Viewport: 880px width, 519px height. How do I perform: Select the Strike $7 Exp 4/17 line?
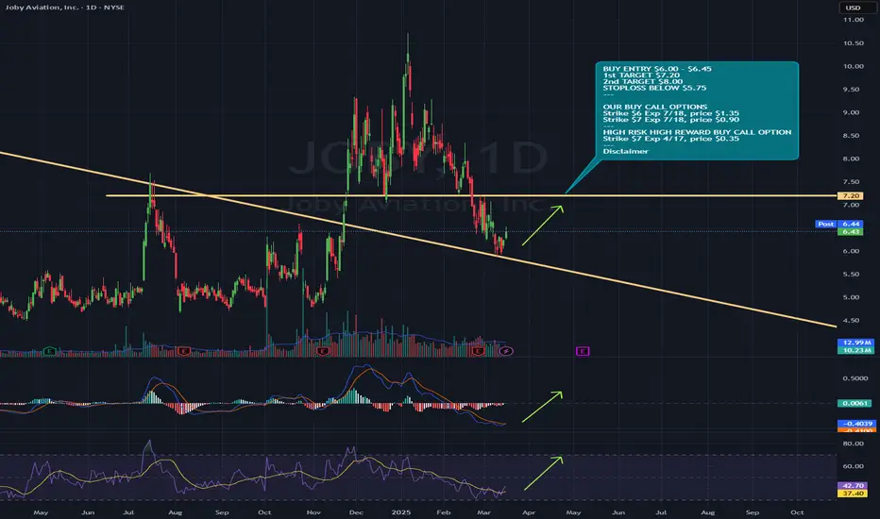coord(670,139)
